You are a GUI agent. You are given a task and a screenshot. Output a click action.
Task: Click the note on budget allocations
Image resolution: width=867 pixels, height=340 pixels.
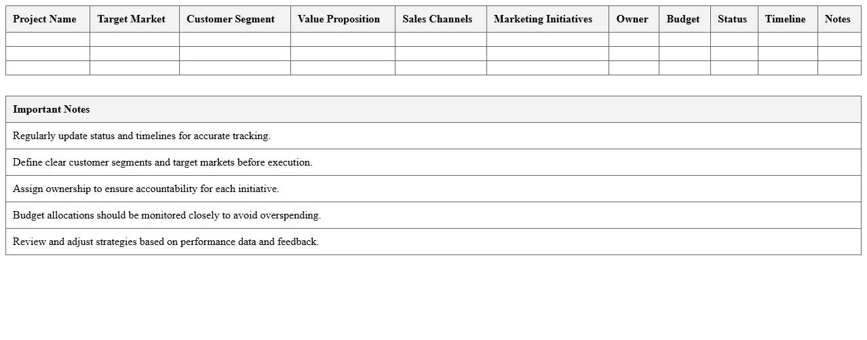tap(167, 215)
